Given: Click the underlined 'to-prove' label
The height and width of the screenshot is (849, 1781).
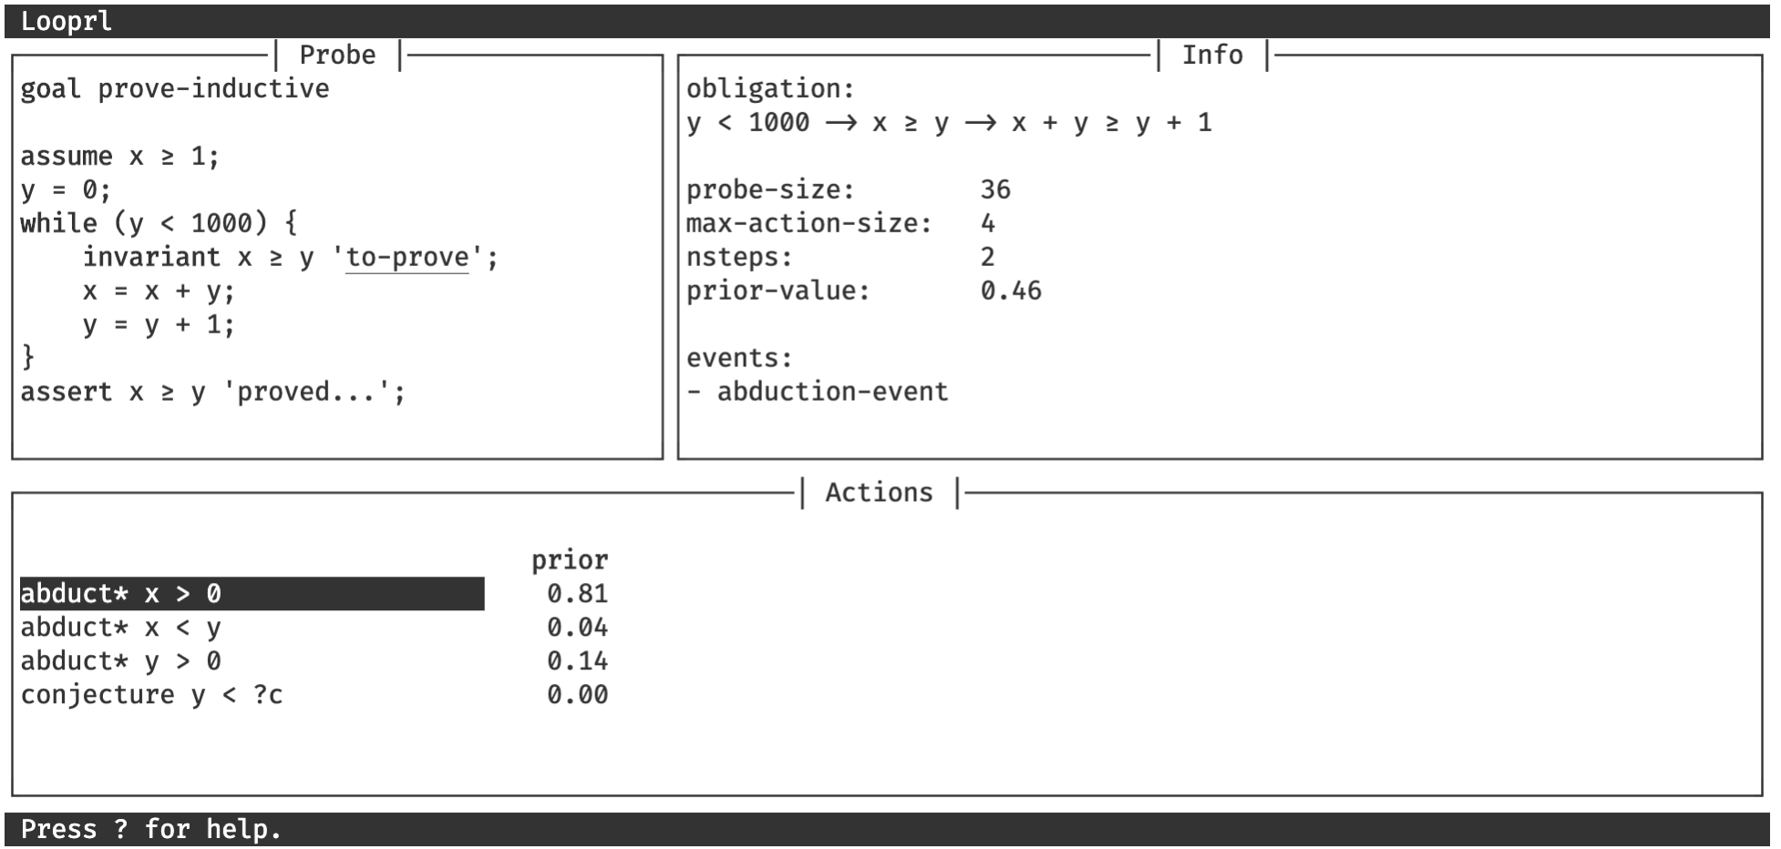Looking at the screenshot, I should (x=407, y=258).
